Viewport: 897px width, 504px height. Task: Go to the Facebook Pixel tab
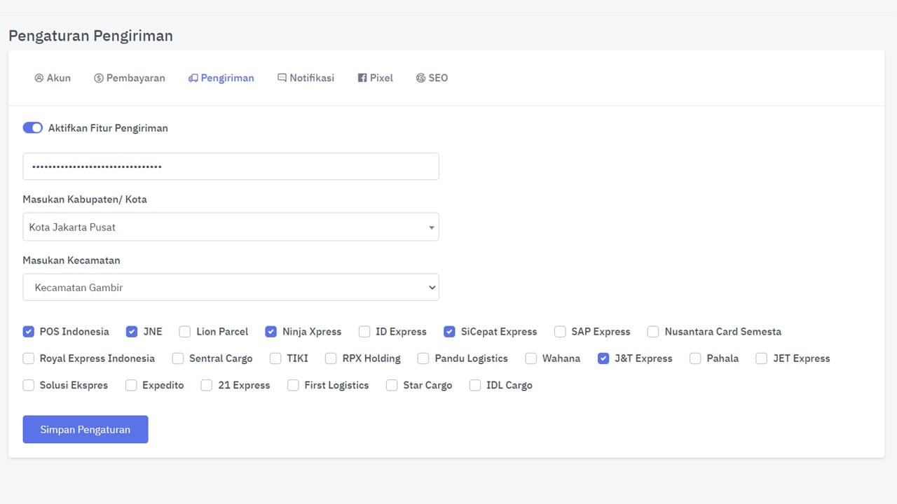(375, 78)
